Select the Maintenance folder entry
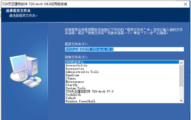 (x=122, y=82)
